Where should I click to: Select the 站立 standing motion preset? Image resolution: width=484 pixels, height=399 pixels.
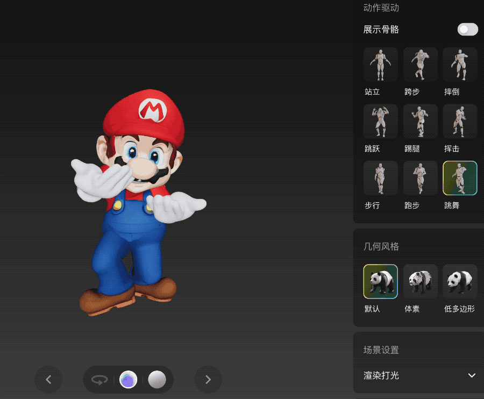click(380, 64)
